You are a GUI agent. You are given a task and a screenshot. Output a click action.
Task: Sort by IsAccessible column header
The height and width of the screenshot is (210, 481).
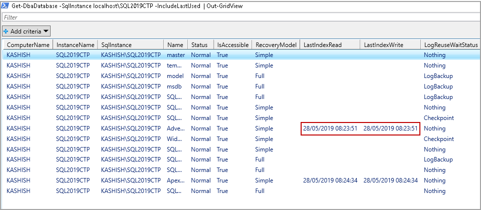[232, 44]
